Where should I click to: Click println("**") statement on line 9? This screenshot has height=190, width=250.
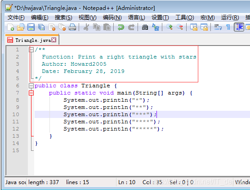108,107
